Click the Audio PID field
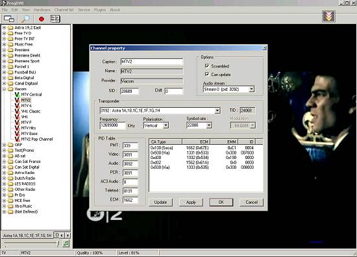 130,164
